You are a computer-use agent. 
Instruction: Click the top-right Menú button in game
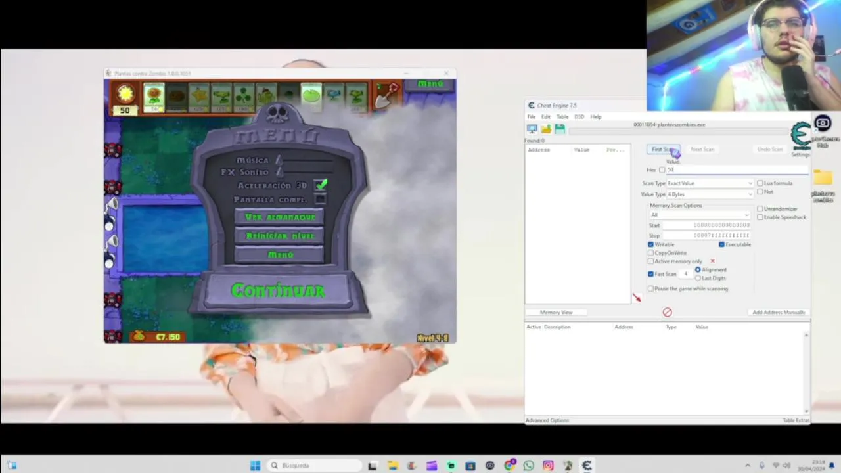430,84
